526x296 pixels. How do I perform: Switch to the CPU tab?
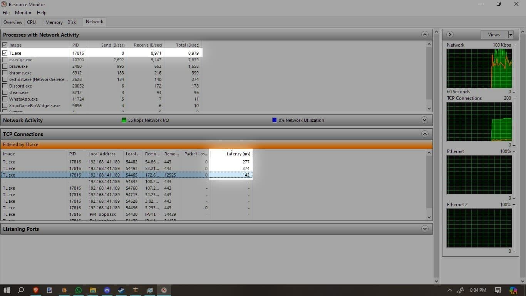coord(32,22)
